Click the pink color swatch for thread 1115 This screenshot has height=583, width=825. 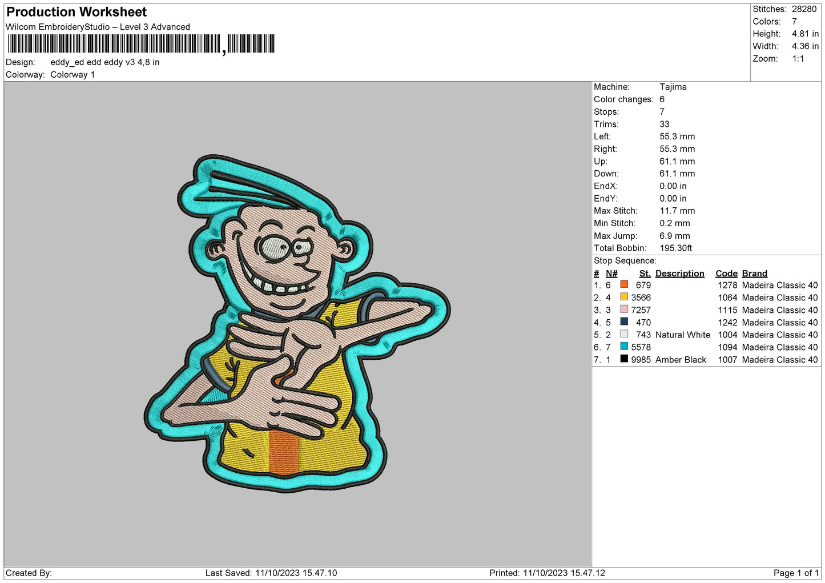pyautogui.click(x=624, y=309)
